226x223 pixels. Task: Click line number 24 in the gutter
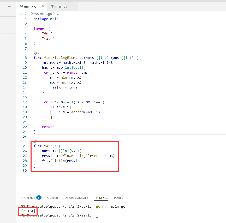click(25, 137)
